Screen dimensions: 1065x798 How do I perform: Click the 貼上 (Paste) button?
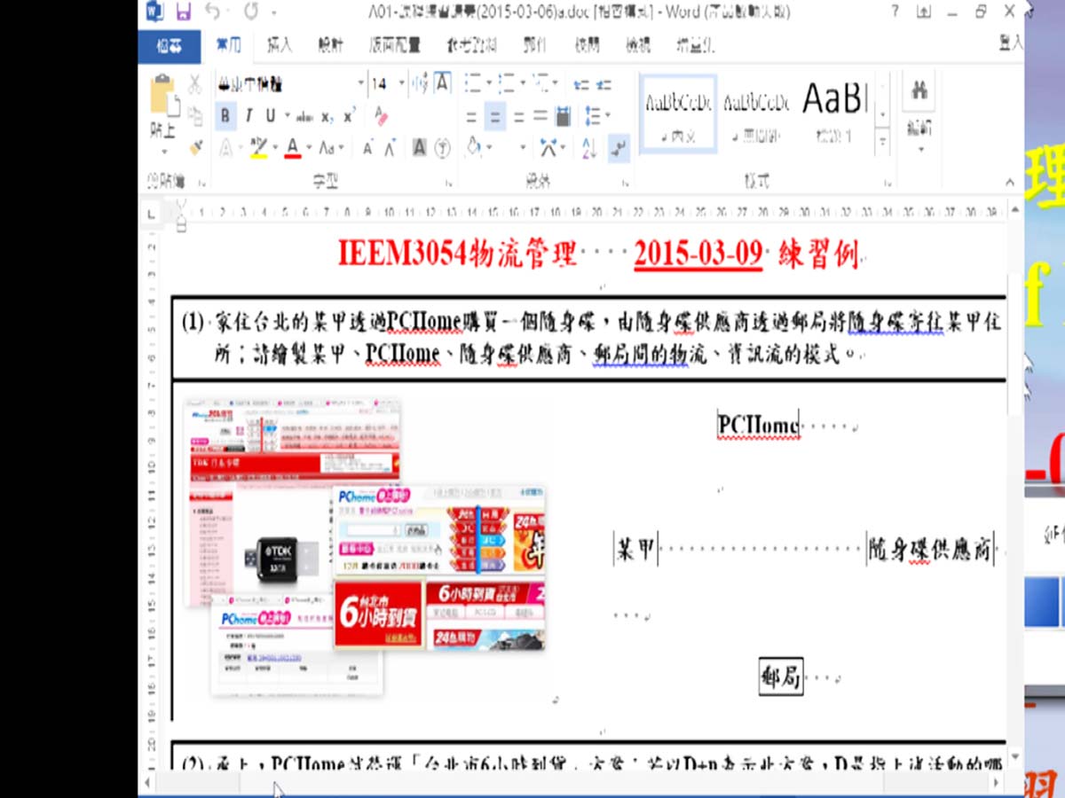tap(163, 108)
